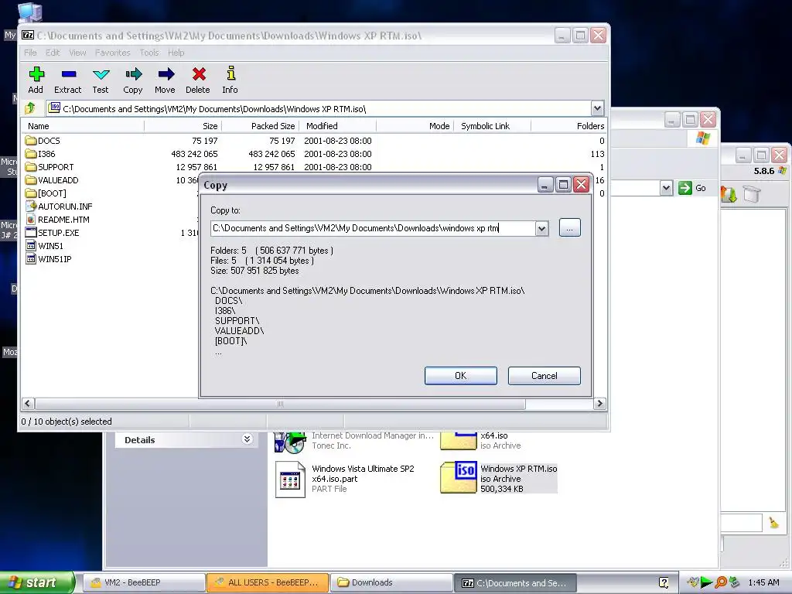Screen dimensions: 792x594
Task: Click the 7-Zip address path field
Action: point(319,108)
